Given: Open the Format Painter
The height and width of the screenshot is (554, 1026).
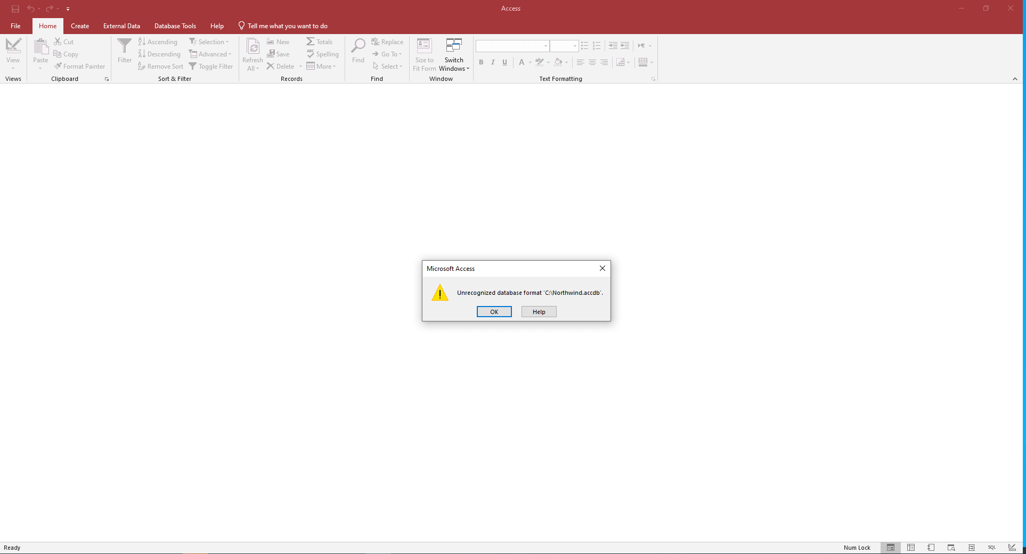Looking at the screenshot, I should point(79,66).
